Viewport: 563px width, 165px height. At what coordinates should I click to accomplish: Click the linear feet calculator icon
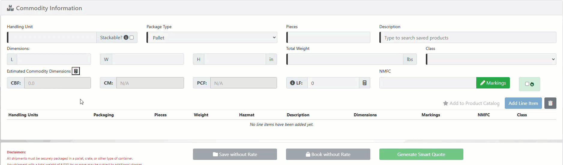(364, 83)
